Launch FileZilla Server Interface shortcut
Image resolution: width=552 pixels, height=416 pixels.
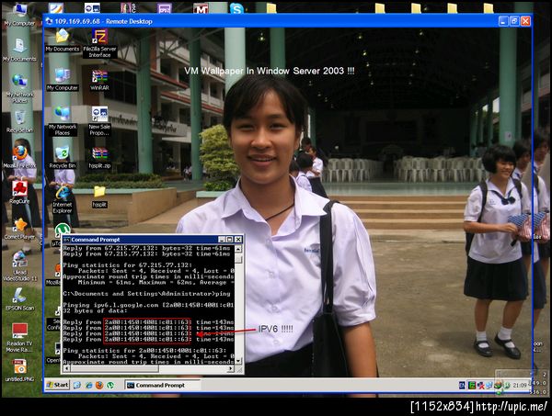coord(99,43)
